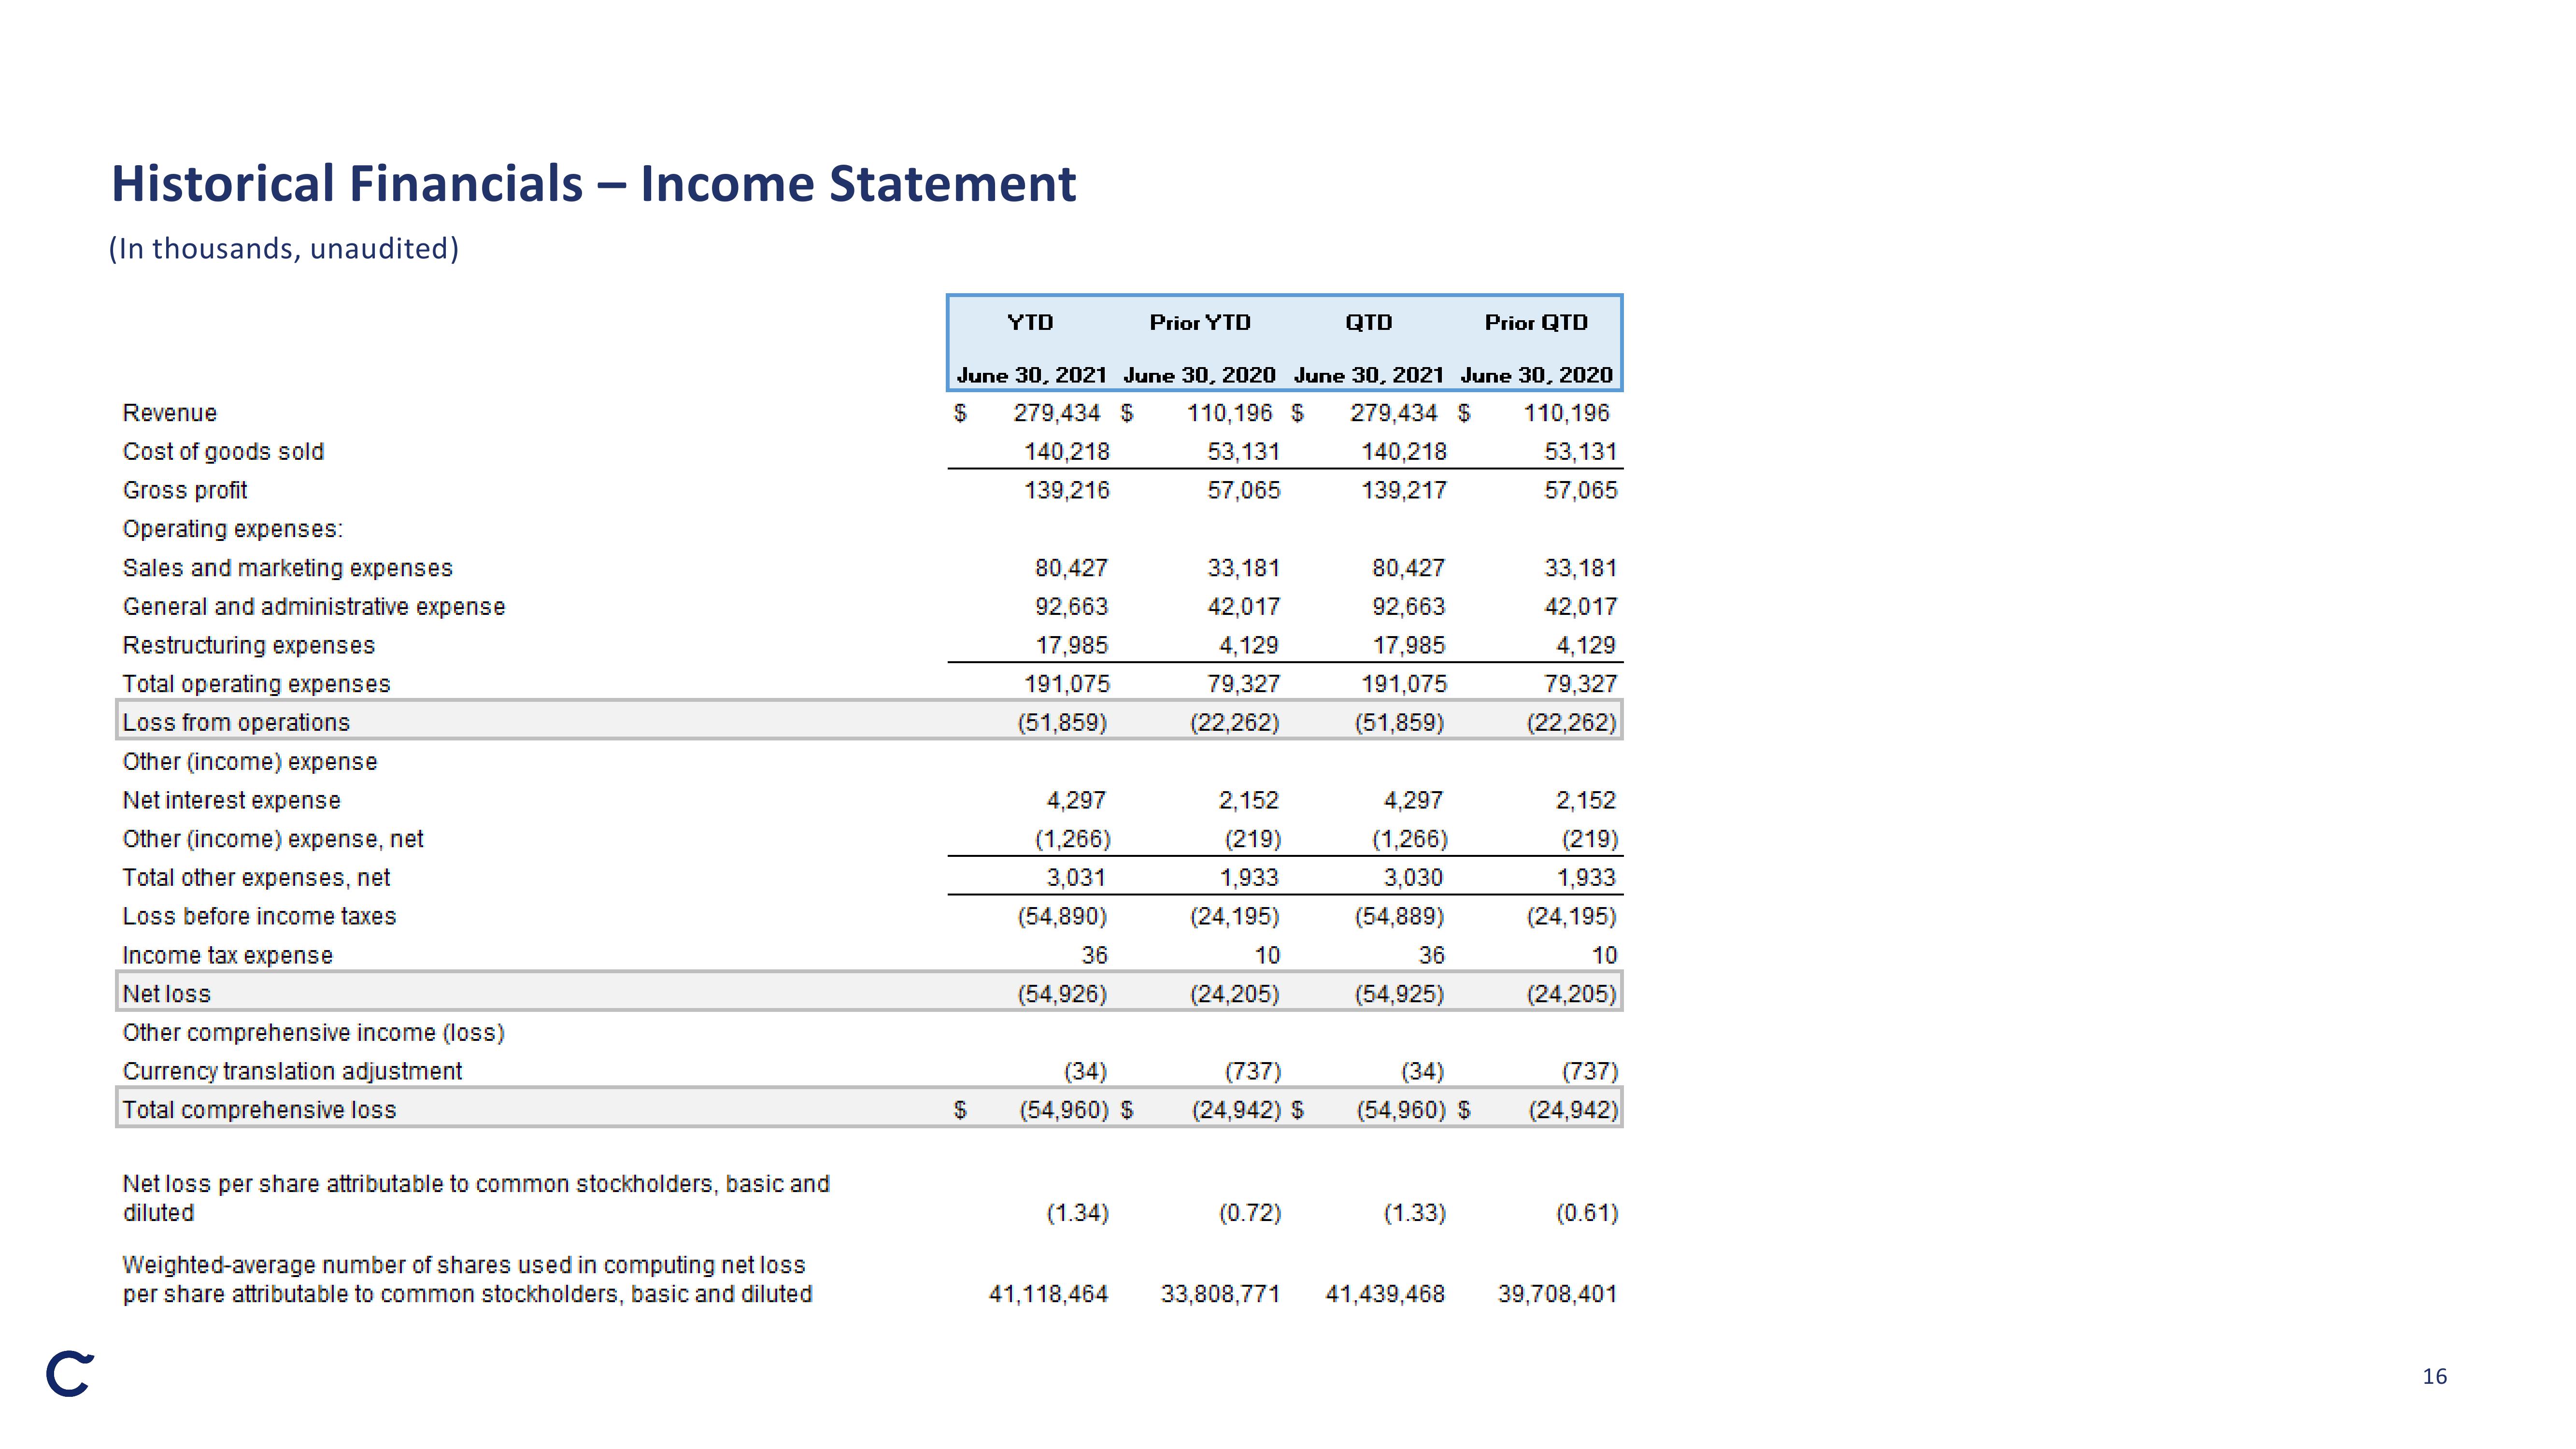Viewport: 2576px width, 1449px height.
Task: Click the slide title Historical Financials – Income Statement
Action: tap(593, 184)
